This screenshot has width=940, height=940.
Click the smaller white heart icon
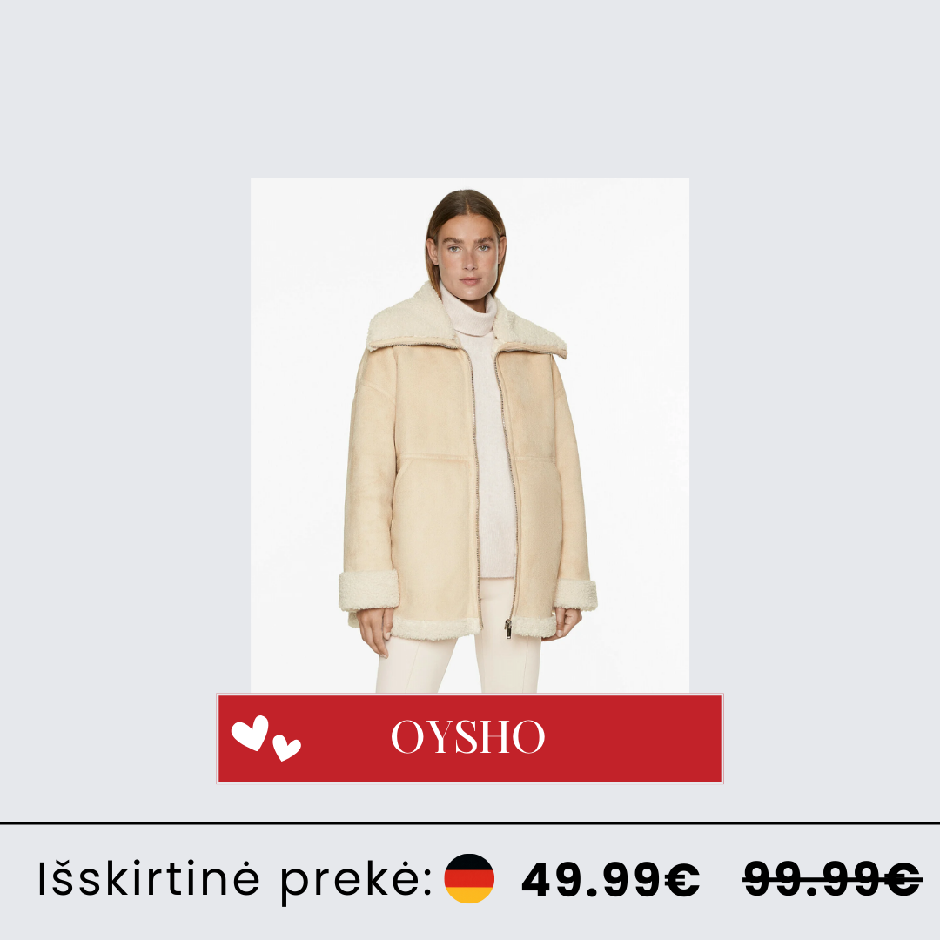pyautogui.click(x=286, y=748)
